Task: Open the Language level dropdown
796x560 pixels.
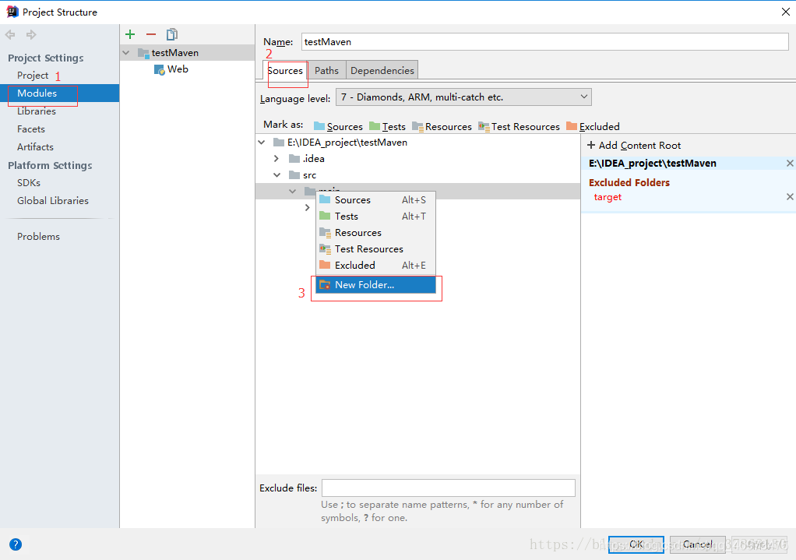Action: [x=463, y=97]
